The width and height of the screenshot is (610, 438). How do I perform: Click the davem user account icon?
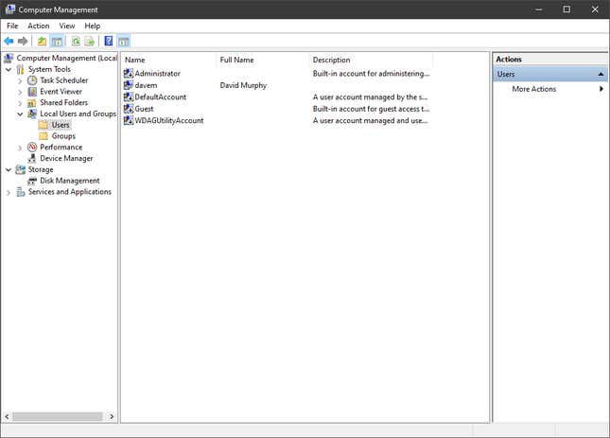tap(128, 85)
